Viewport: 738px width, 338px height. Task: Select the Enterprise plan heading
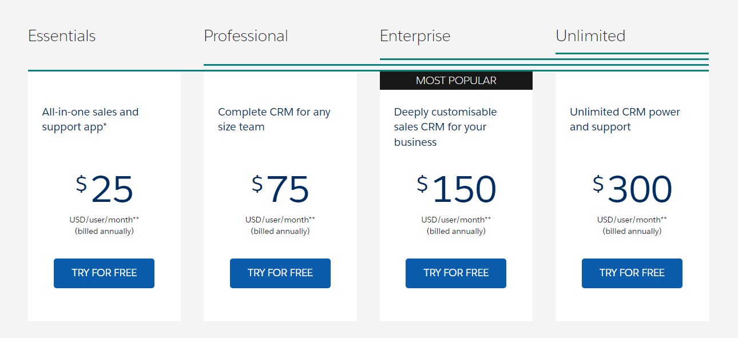coord(415,35)
